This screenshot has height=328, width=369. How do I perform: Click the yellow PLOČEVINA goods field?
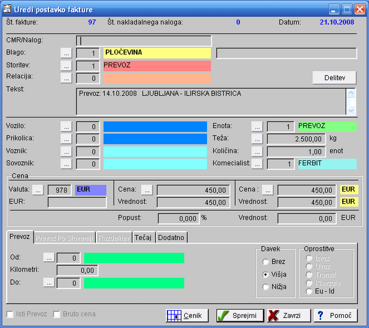157,53
